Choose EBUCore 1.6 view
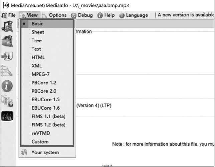Viewport: 215px width, 167px height. pyautogui.click(x=47, y=108)
